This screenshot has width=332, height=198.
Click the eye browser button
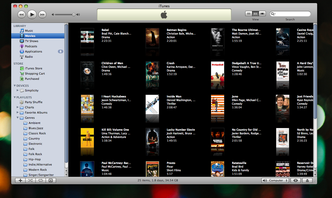[296, 180]
